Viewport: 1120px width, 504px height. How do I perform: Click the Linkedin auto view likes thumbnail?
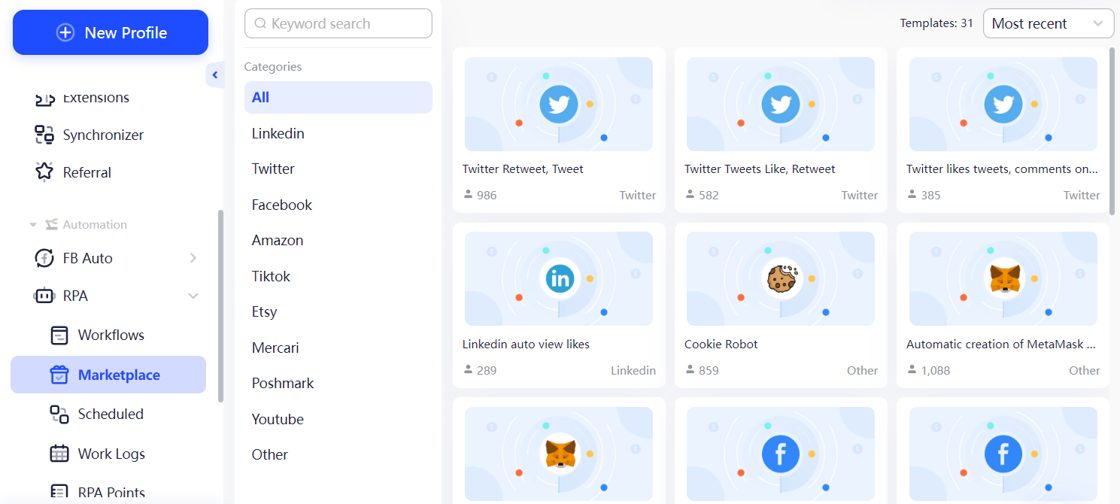click(558, 278)
